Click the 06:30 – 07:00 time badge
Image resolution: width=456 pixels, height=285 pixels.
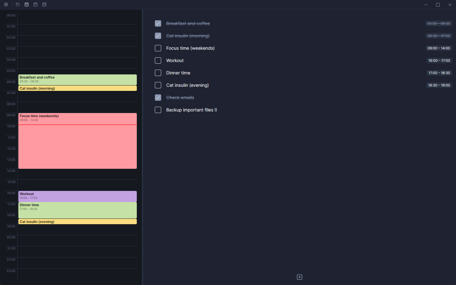coord(439,36)
